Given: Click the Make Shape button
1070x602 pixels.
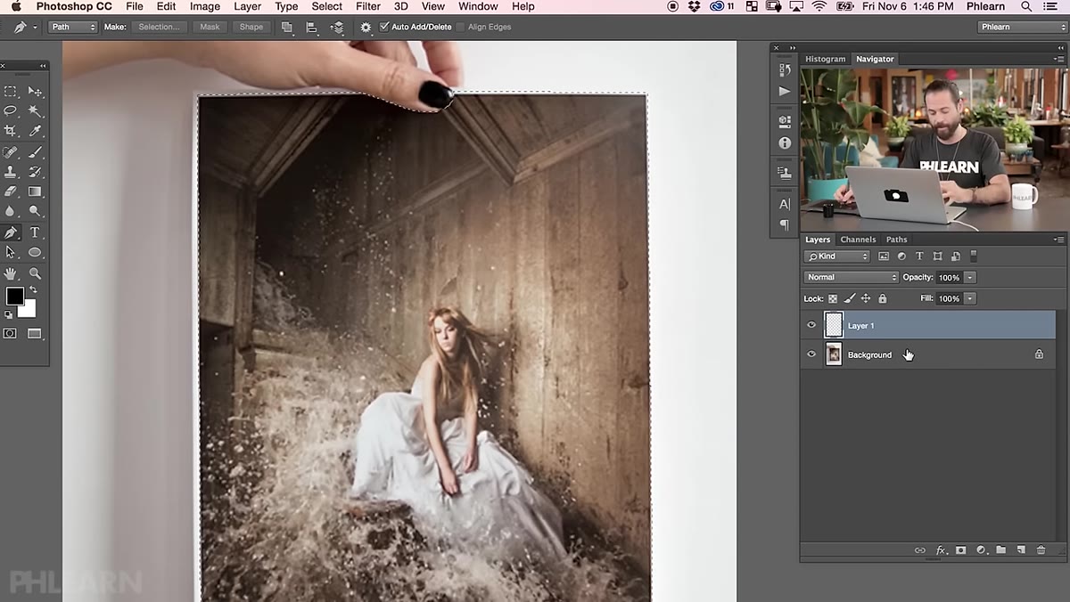Looking at the screenshot, I should tap(251, 27).
